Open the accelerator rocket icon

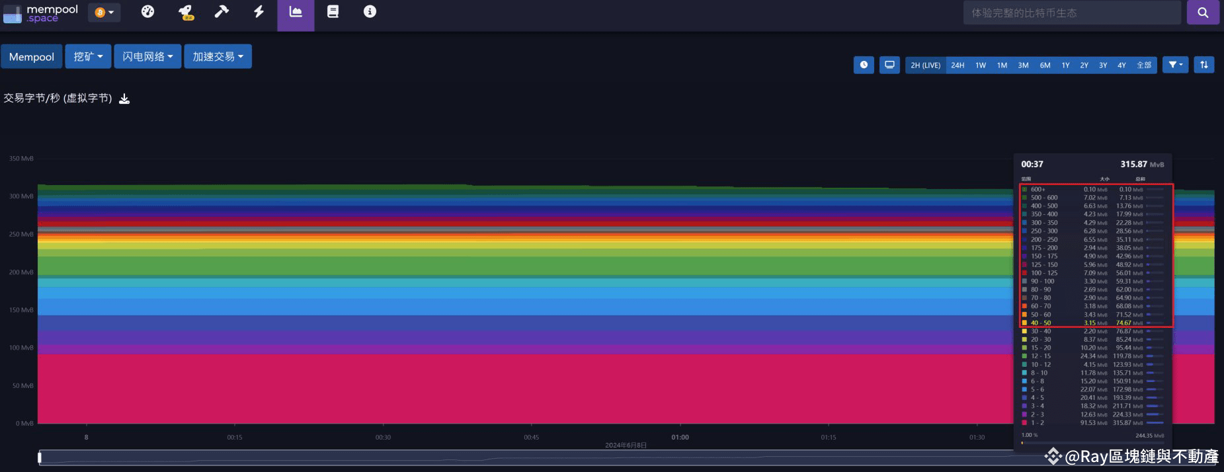click(186, 12)
